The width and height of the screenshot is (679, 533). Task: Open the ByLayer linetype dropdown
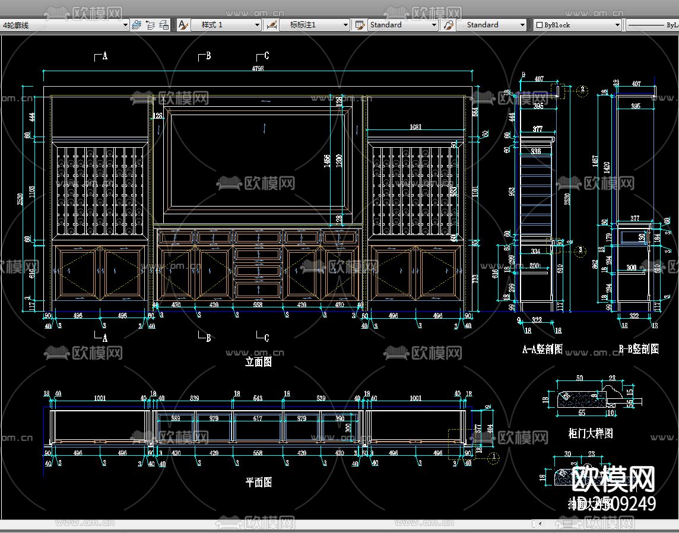coord(653,25)
